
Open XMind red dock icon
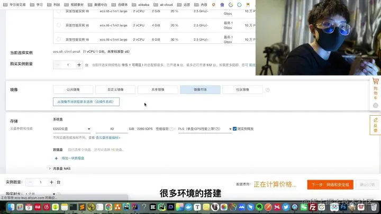coord(277,207)
